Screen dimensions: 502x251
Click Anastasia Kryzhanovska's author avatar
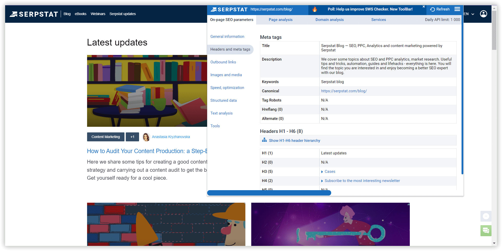coord(146,137)
